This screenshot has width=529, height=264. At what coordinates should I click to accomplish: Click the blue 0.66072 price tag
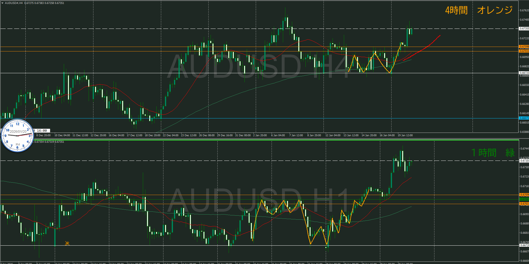click(524, 118)
